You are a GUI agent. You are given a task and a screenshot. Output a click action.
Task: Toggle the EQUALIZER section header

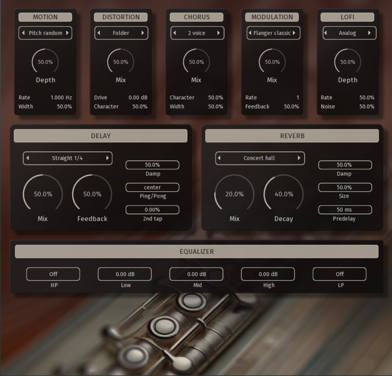point(197,252)
